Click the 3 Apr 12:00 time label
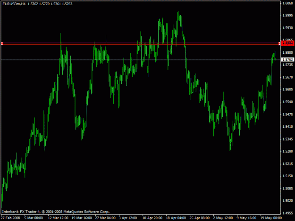Viewport: 295px width, 221px height. 128,218
